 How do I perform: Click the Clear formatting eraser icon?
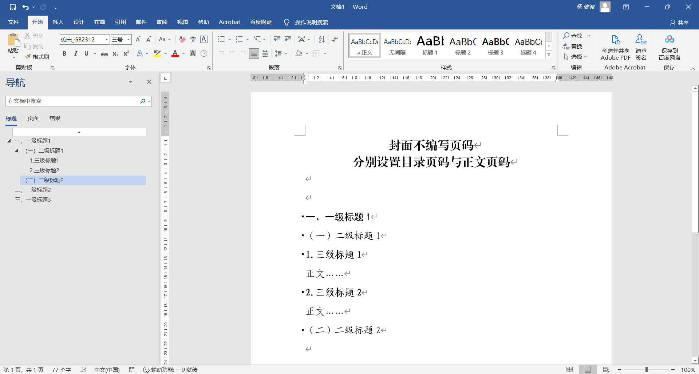[x=182, y=39]
